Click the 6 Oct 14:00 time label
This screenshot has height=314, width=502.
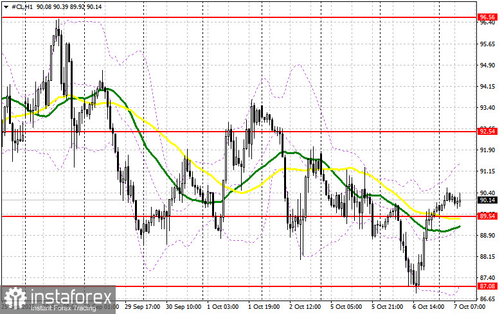pos(428,307)
